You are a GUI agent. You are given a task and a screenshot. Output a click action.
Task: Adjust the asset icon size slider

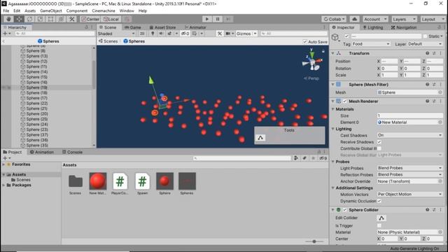pyautogui.click(x=314, y=241)
